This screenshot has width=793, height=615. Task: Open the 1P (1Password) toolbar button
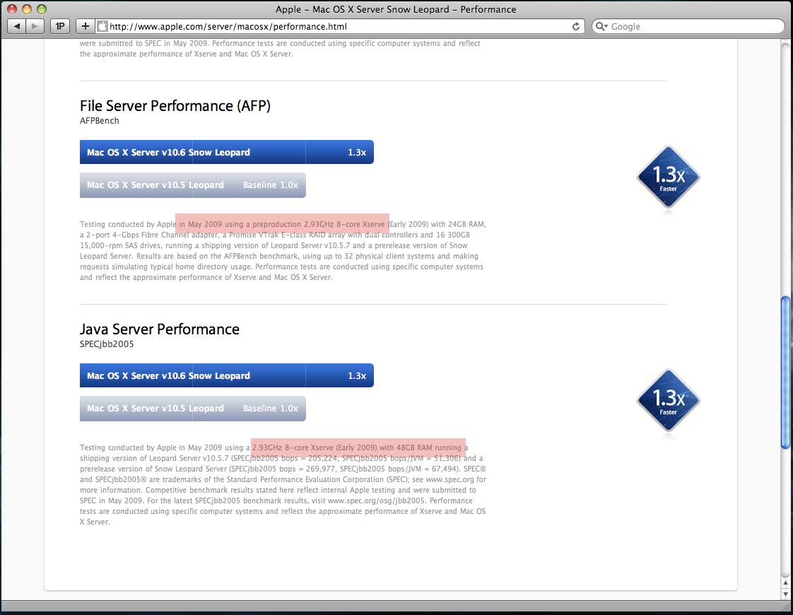click(x=60, y=26)
